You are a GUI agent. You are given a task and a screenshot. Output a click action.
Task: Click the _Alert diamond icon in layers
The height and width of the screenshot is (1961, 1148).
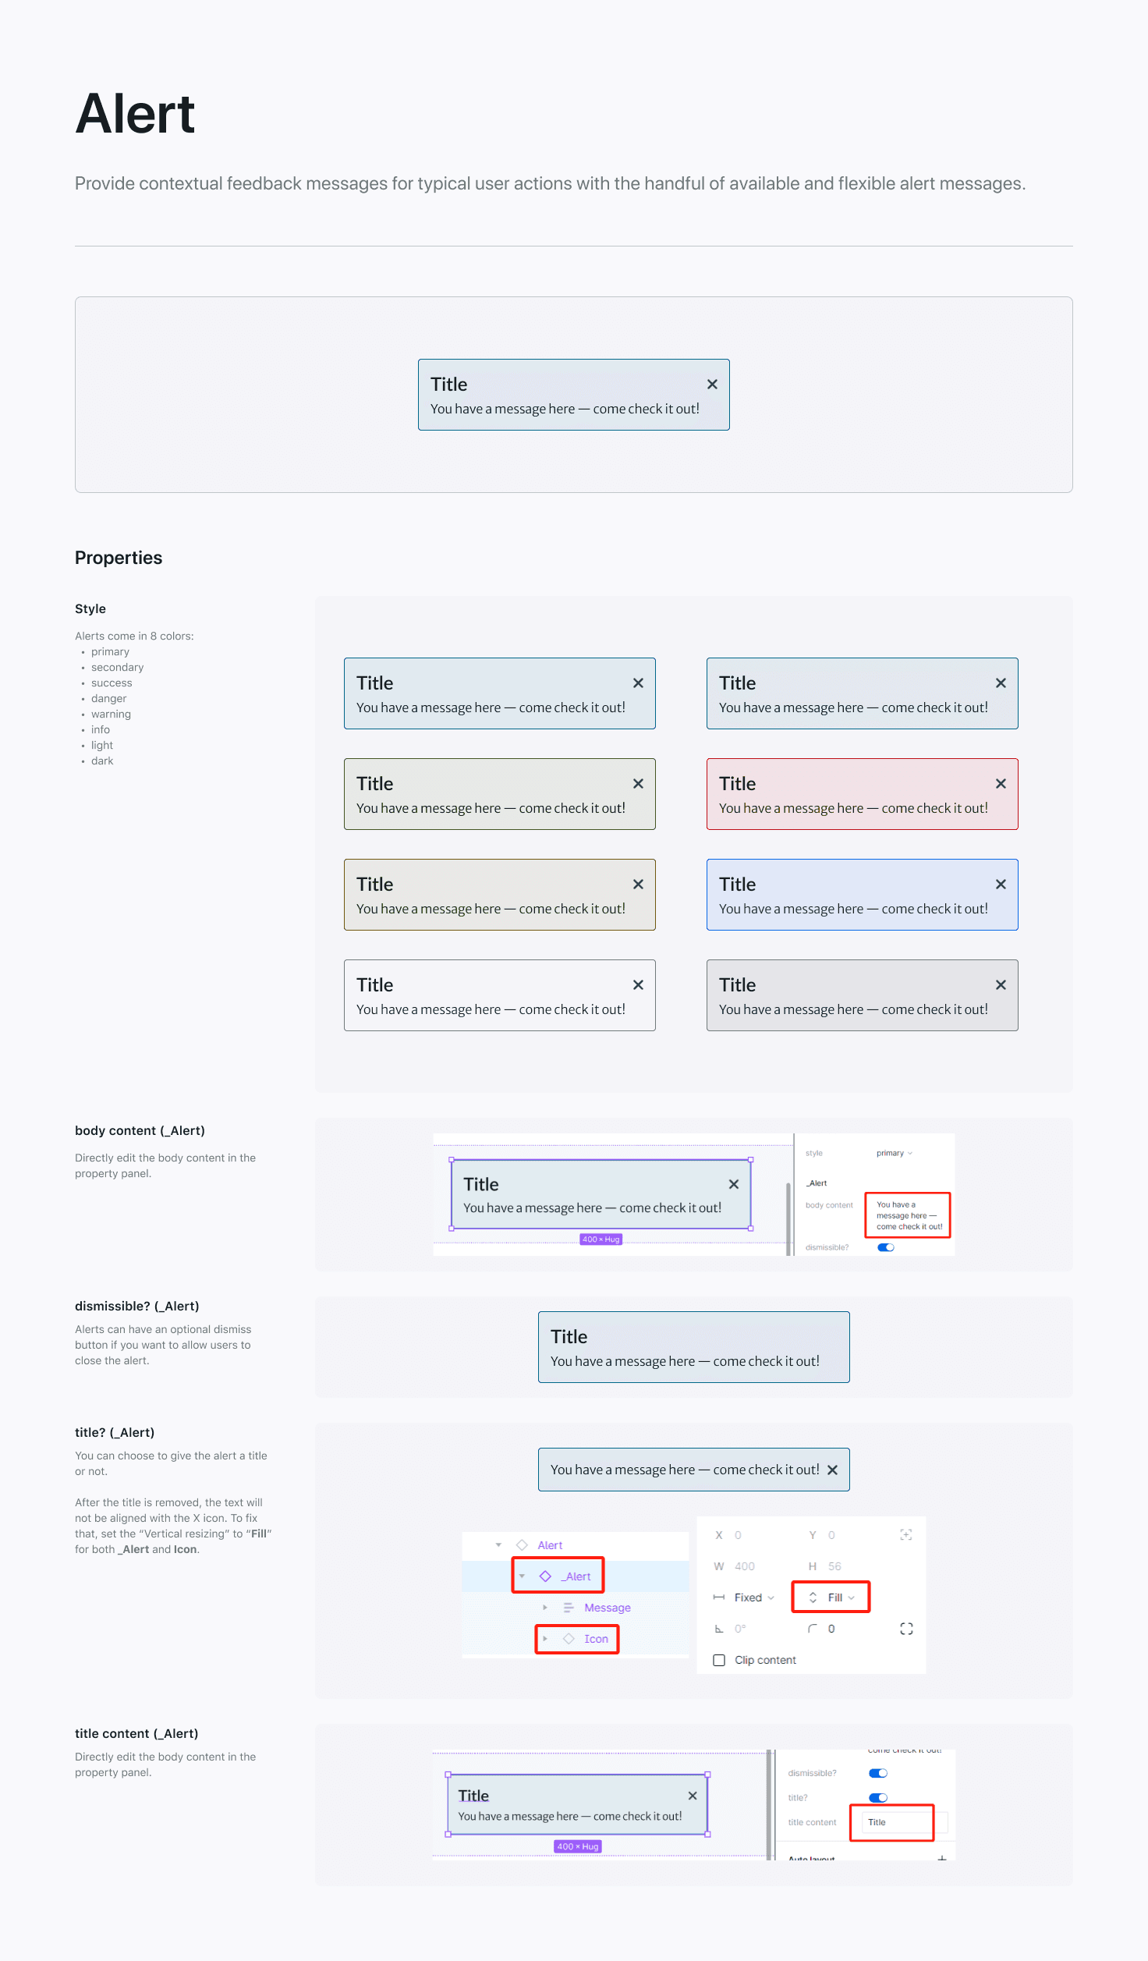[x=545, y=1576]
